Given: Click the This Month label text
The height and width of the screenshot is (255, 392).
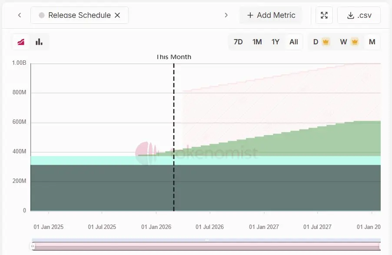Looking at the screenshot, I should [174, 57].
